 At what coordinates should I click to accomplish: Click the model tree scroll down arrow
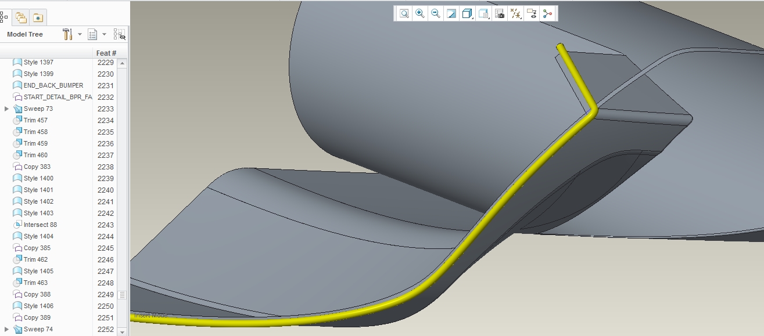click(x=123, y=331)
